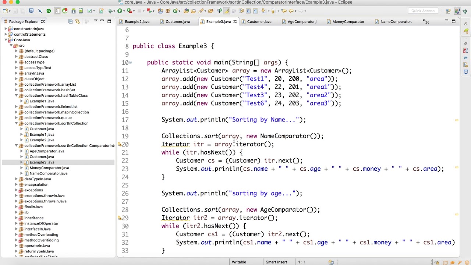Click NameComparator in line 19 code
Viewport: 471px width, 265px height.
[285, 136]
